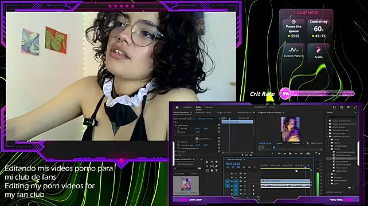This screenshot has height=206, width=368.
Task: Select the Type tool
Action: tap(217, 171)
